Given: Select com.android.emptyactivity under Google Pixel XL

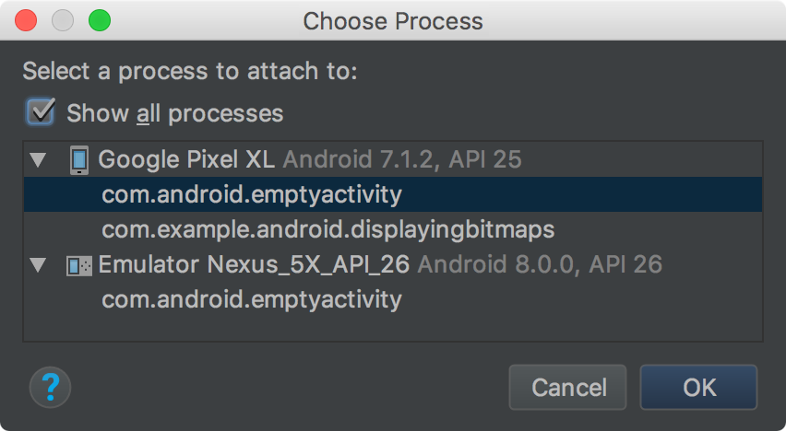Looking at the screenshot, I should [252, 194].
